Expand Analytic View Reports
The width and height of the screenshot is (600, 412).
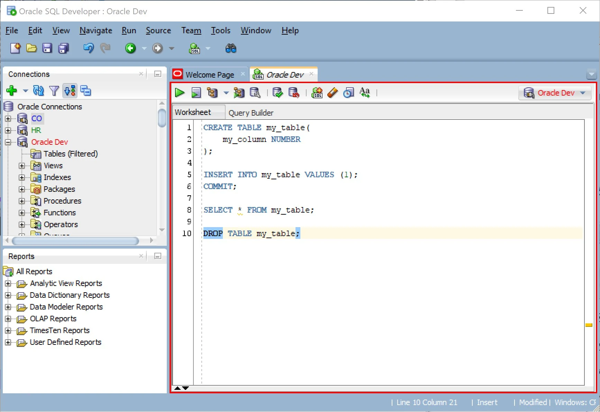point(8,284)
